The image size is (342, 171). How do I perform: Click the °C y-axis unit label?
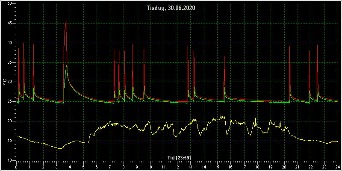(4, 82)
